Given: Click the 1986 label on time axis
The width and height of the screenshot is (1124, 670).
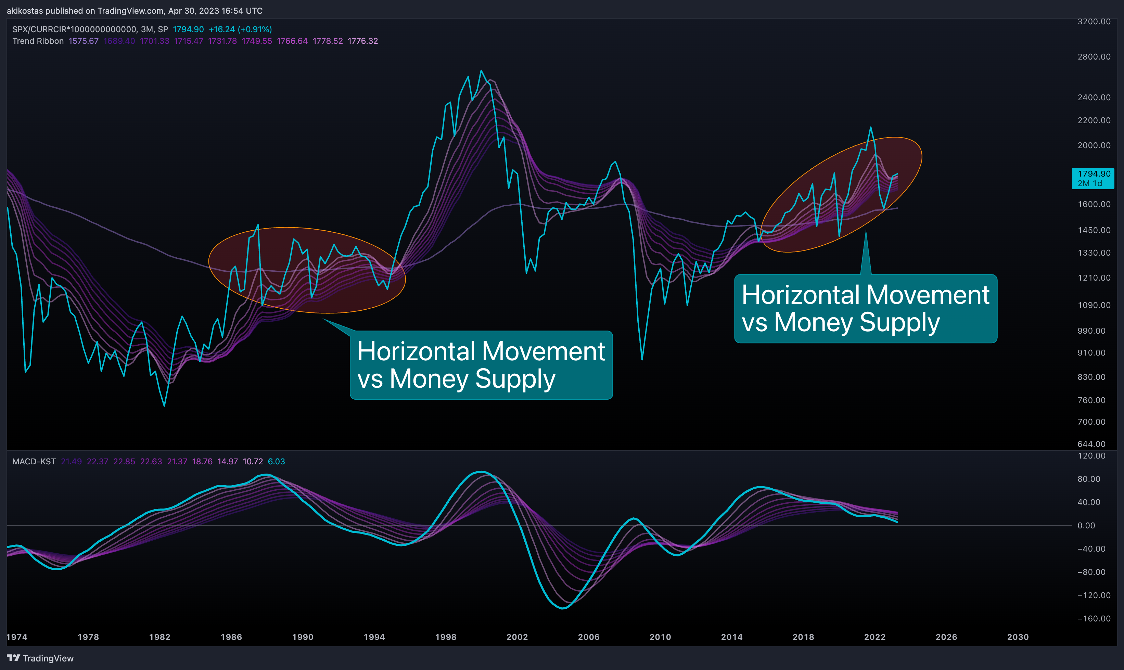Looking at the screenshot, I should point(231,637).
